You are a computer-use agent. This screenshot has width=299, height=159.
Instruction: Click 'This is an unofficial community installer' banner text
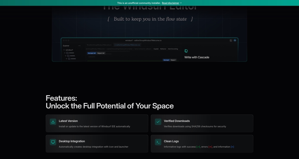click(139, 3)
